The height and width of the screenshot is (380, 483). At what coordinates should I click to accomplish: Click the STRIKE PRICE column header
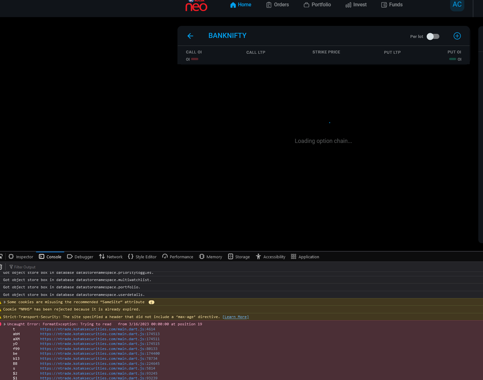pyautogui.click(x=326, y=52)
